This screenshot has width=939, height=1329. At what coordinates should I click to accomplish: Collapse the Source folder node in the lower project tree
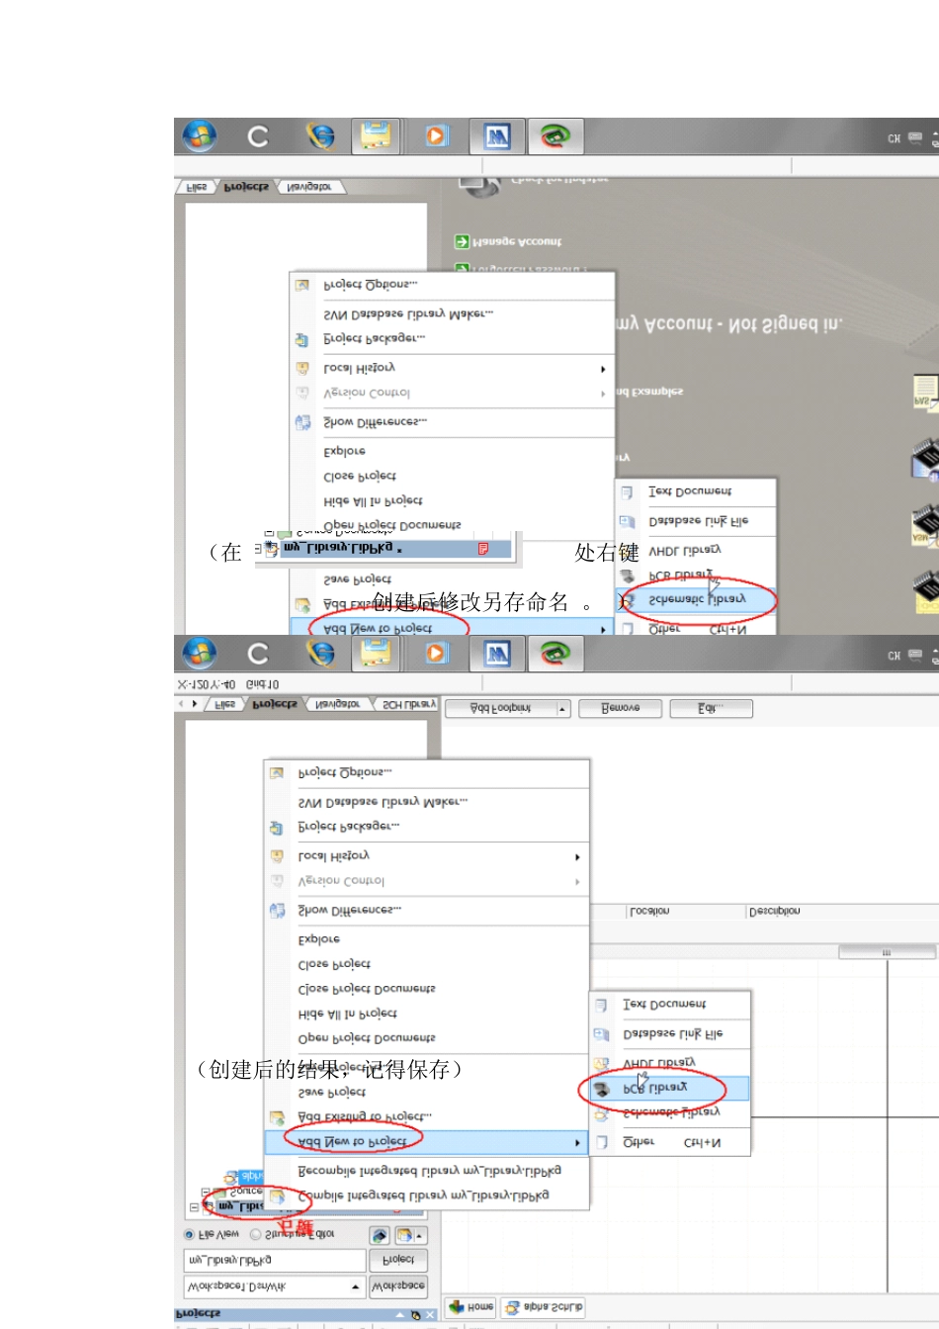pos(206,1193)
